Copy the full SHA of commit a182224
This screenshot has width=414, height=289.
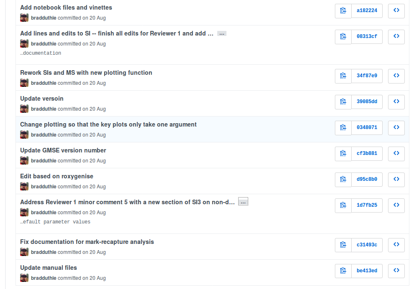coord(343,11)
